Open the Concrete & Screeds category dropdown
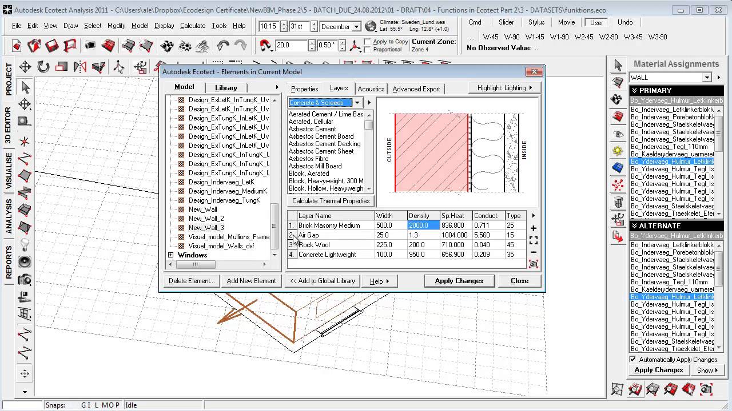The height and width of the screenshot is (411, 732). coord(357,103)
